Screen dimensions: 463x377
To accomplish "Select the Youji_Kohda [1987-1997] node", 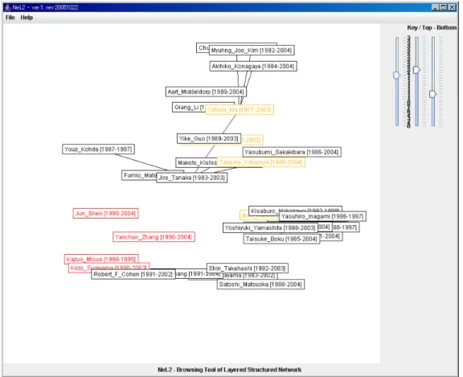I will [98, 149].
